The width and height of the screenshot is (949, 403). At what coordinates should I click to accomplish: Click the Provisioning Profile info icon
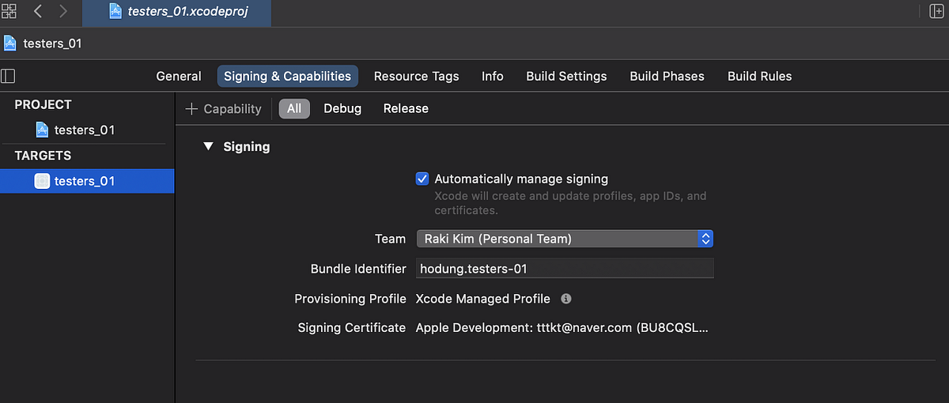566,299
